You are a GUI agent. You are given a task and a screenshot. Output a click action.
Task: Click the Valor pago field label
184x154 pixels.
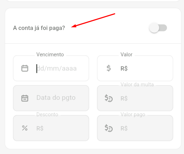[x=133, y=114]
